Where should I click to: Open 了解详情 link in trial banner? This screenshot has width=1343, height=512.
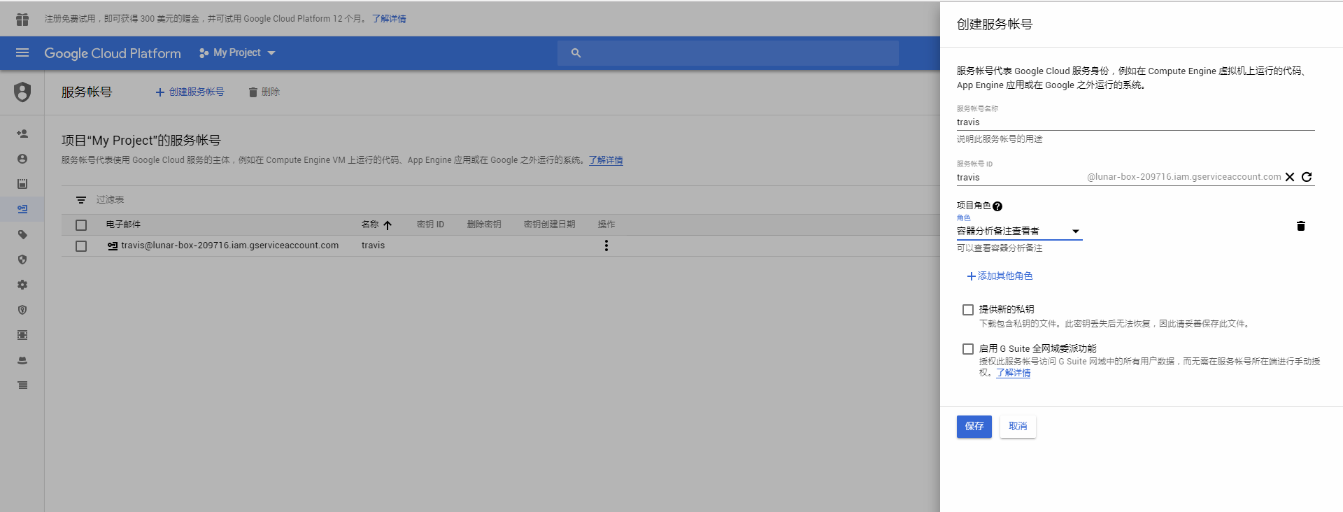(x=389, y=19)
